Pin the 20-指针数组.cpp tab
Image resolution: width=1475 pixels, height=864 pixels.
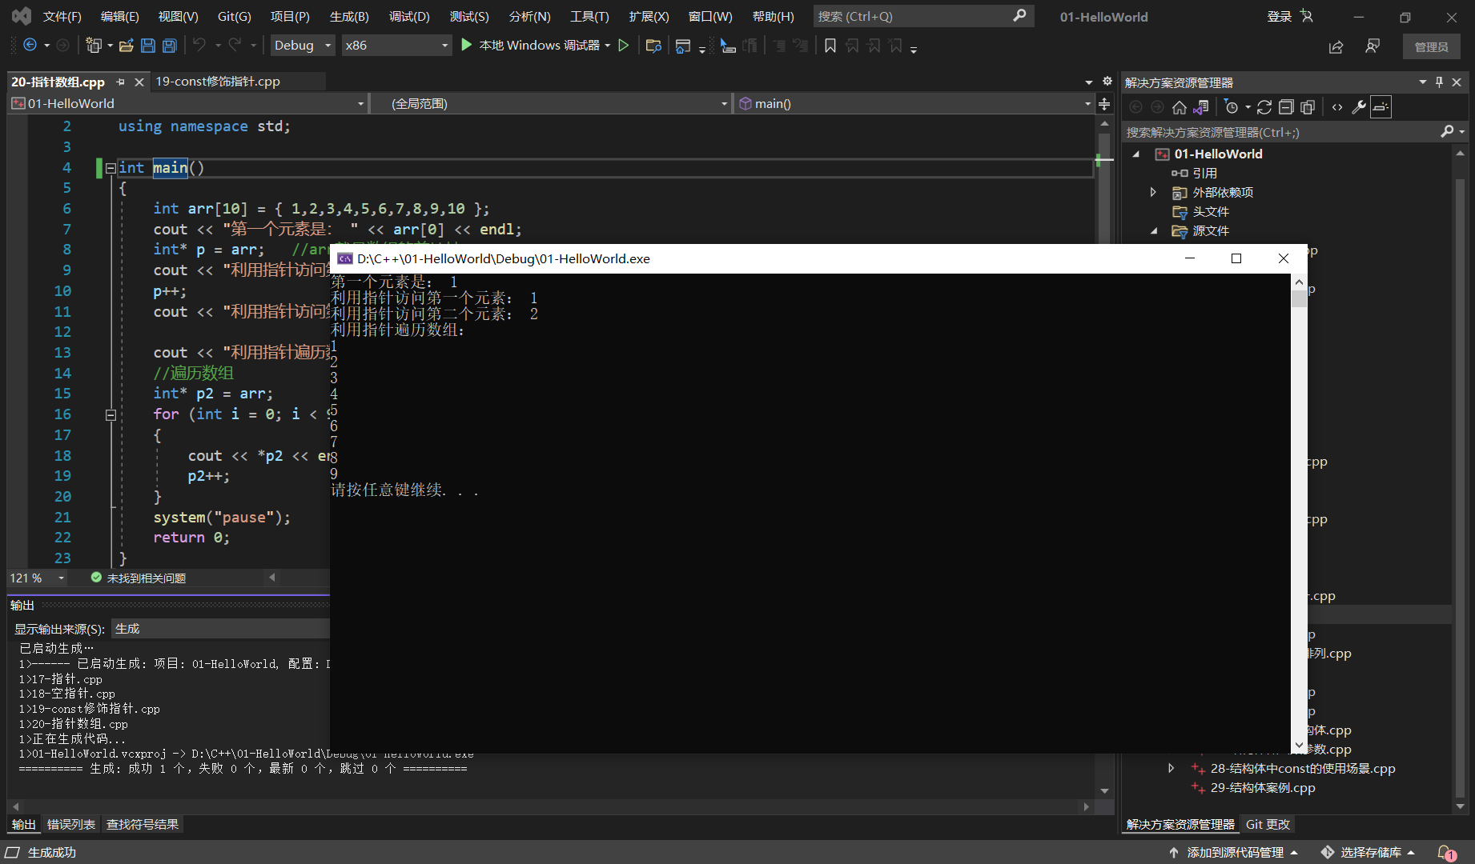coord(120,82)
